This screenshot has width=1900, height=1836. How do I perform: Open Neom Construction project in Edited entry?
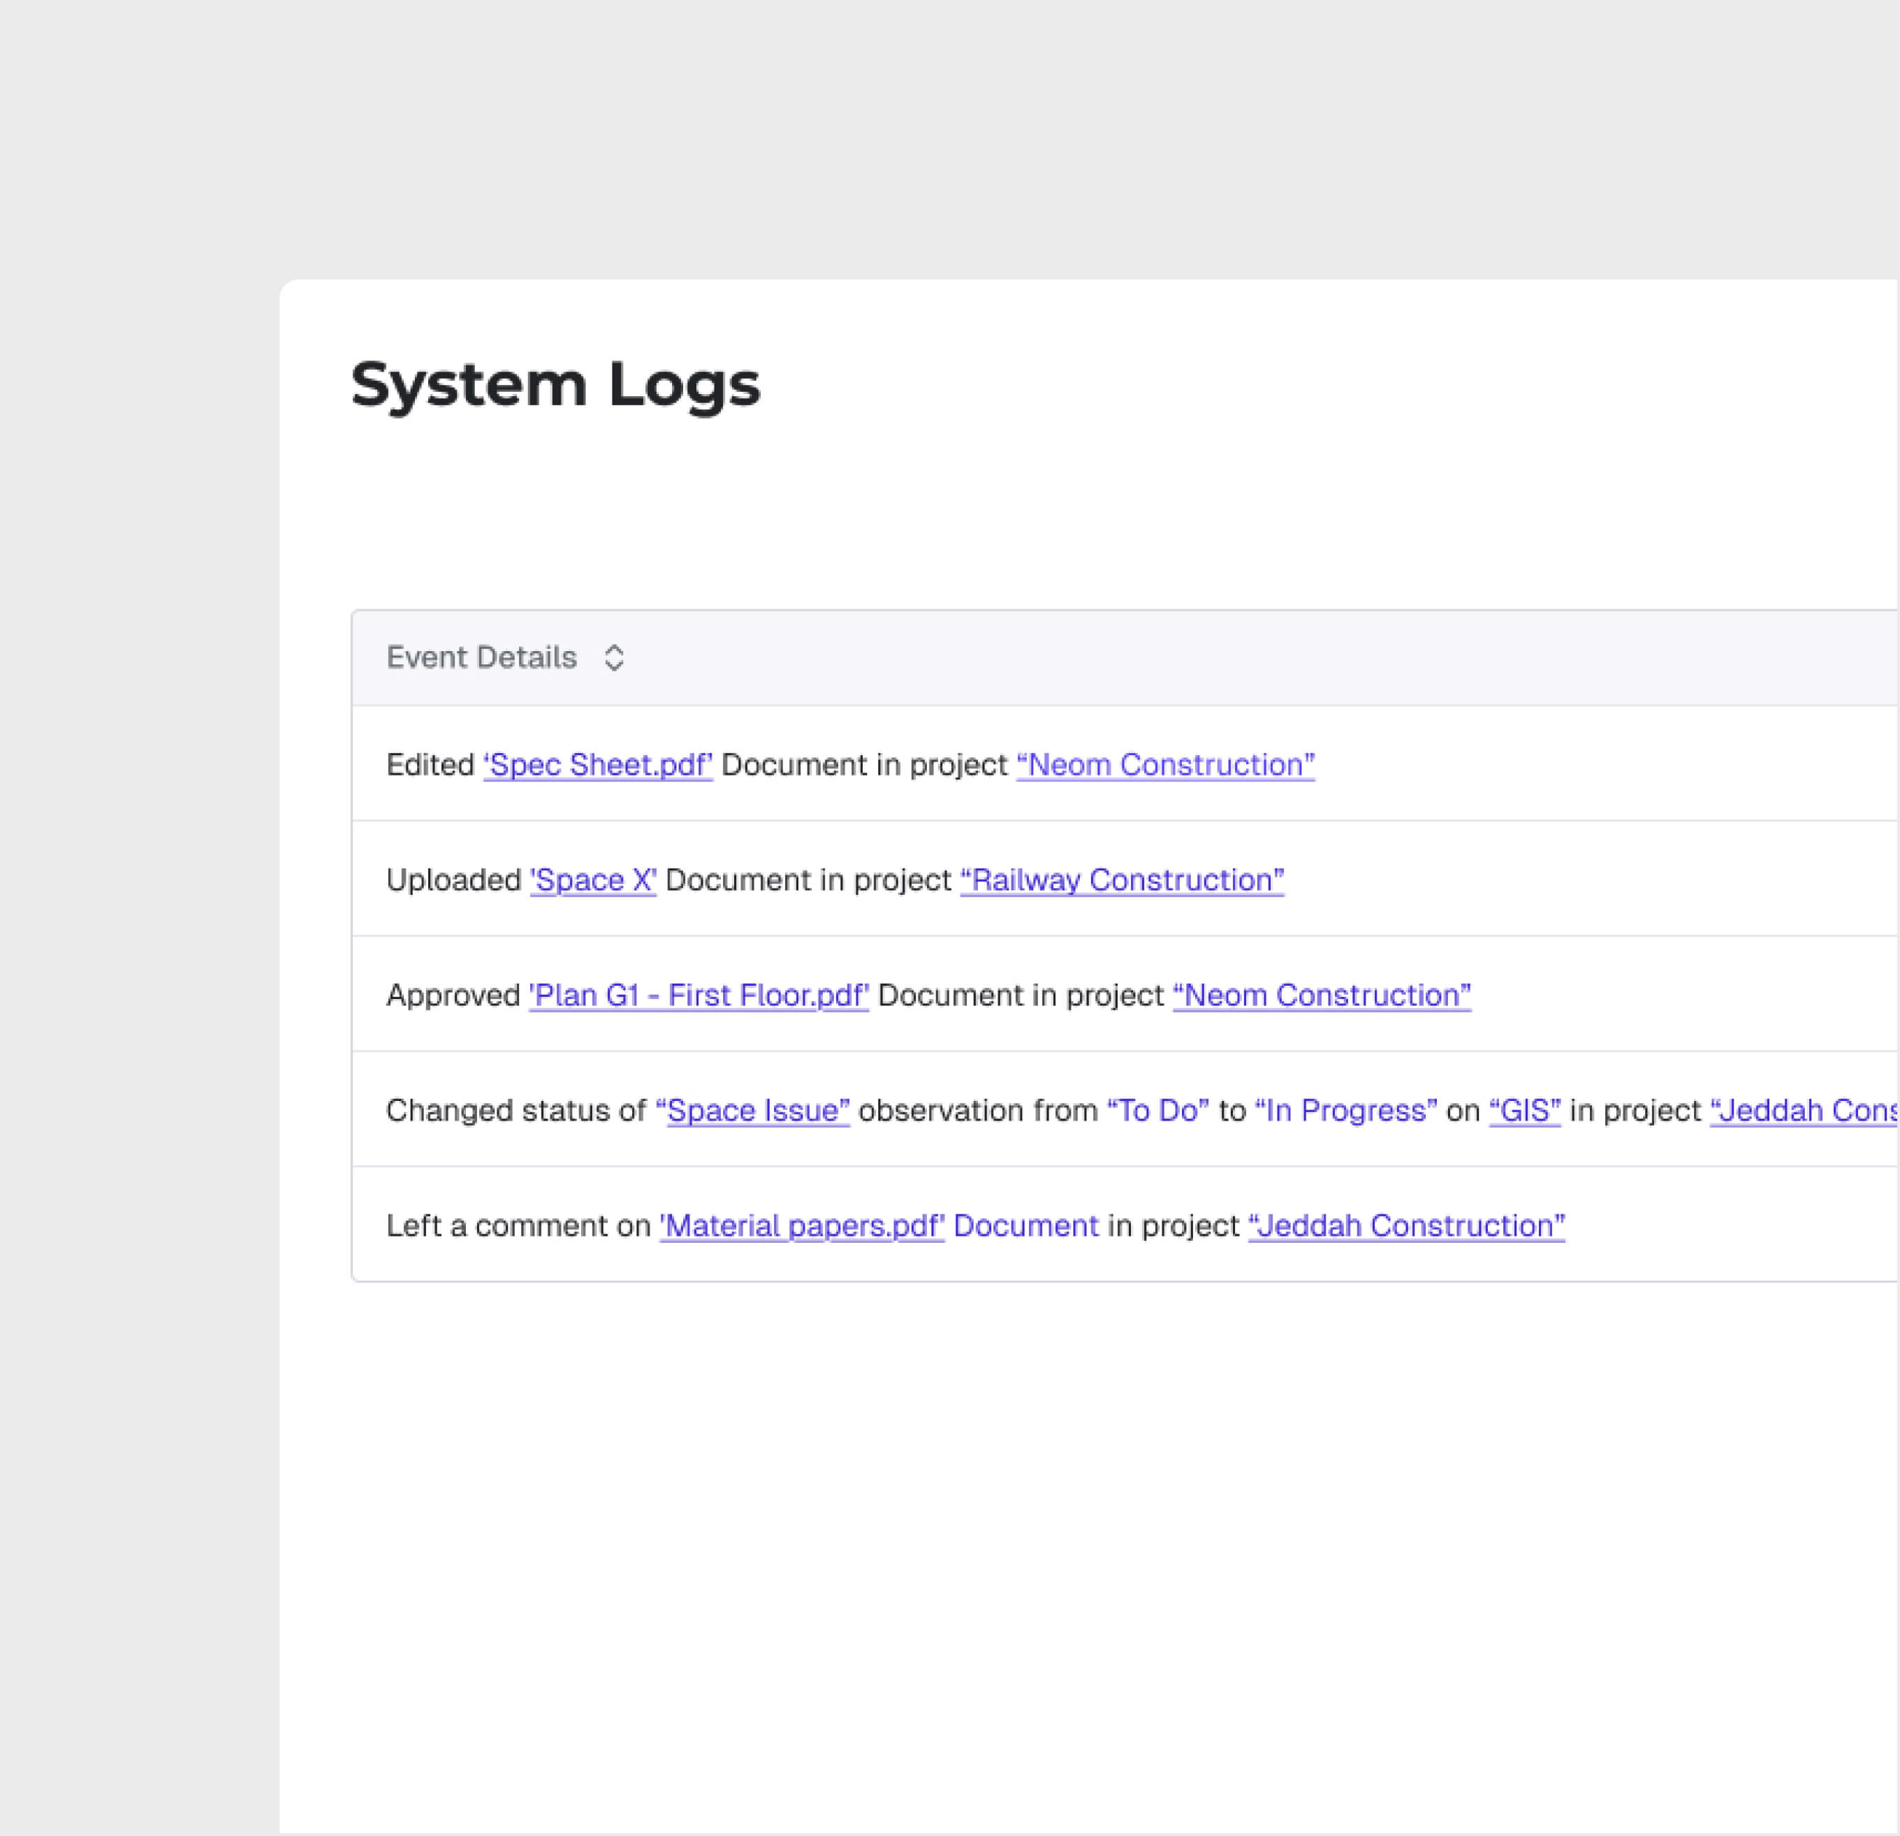1164,765
